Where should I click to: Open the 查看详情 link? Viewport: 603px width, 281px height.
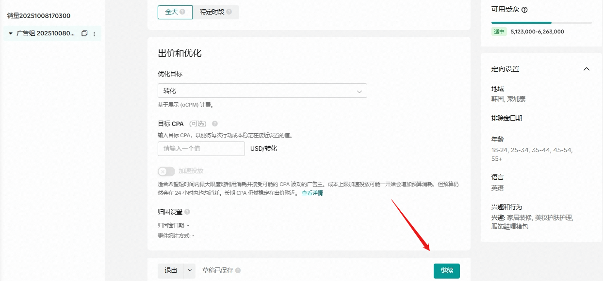(312, 193)
